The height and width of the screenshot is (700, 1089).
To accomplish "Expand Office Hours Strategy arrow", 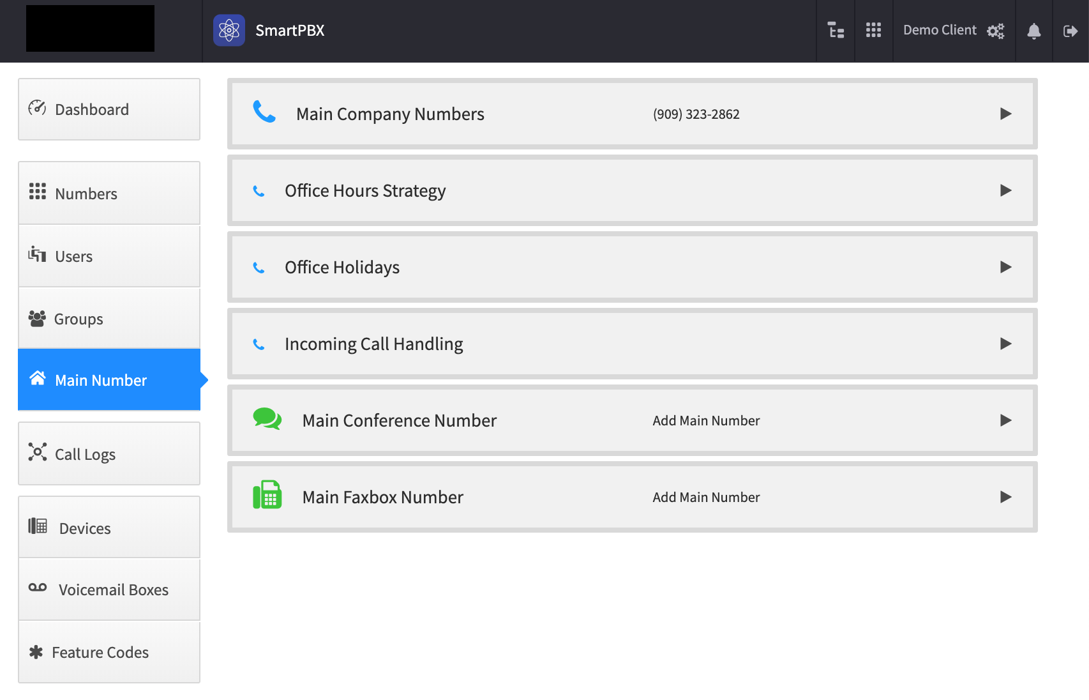I will pos(1006,190).
